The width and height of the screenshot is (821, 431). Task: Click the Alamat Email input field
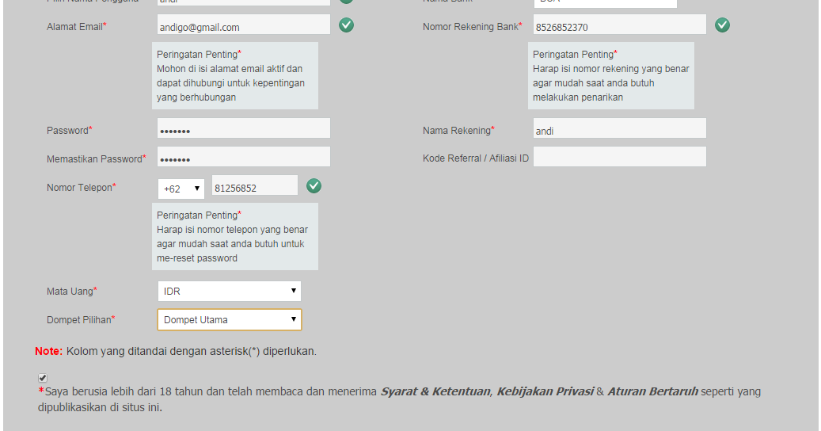point(244,25)
